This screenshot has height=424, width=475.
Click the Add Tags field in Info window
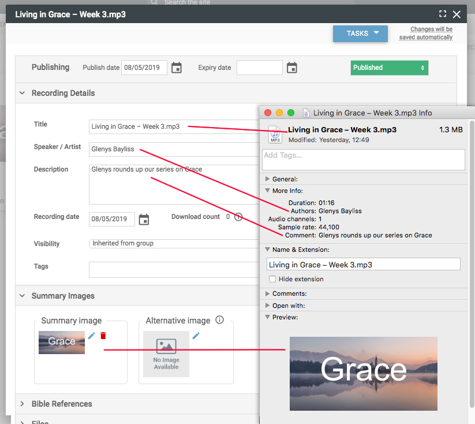[364, 159]
